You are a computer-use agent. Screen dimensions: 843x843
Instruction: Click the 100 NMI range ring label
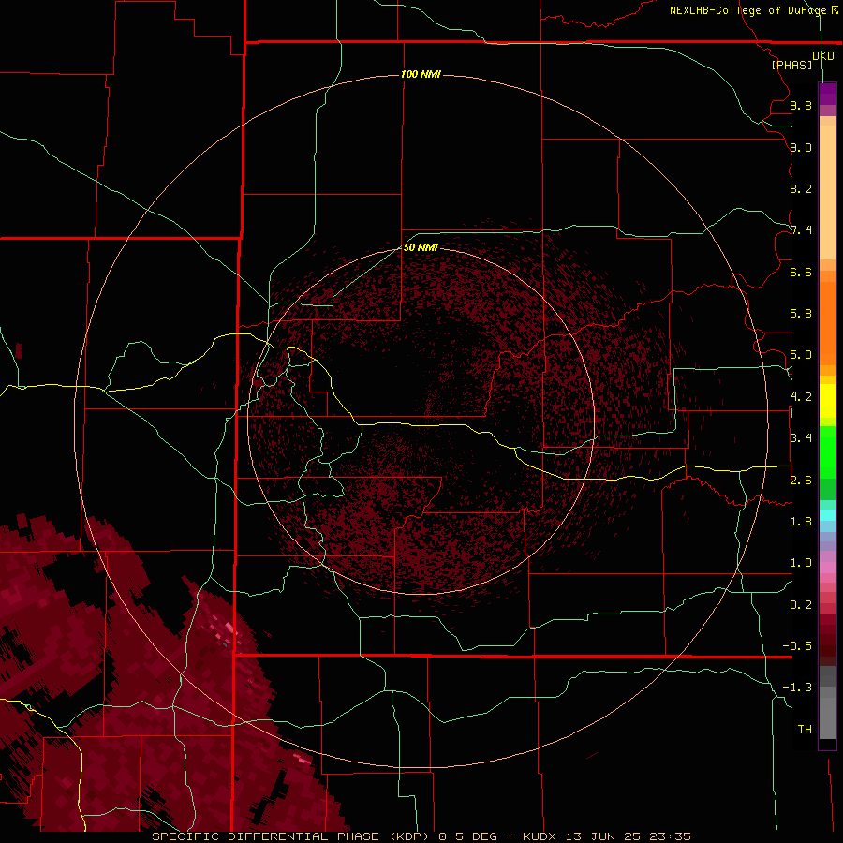point(421,74)
